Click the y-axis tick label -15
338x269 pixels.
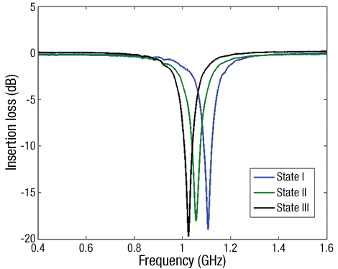(x=28, y=192)
